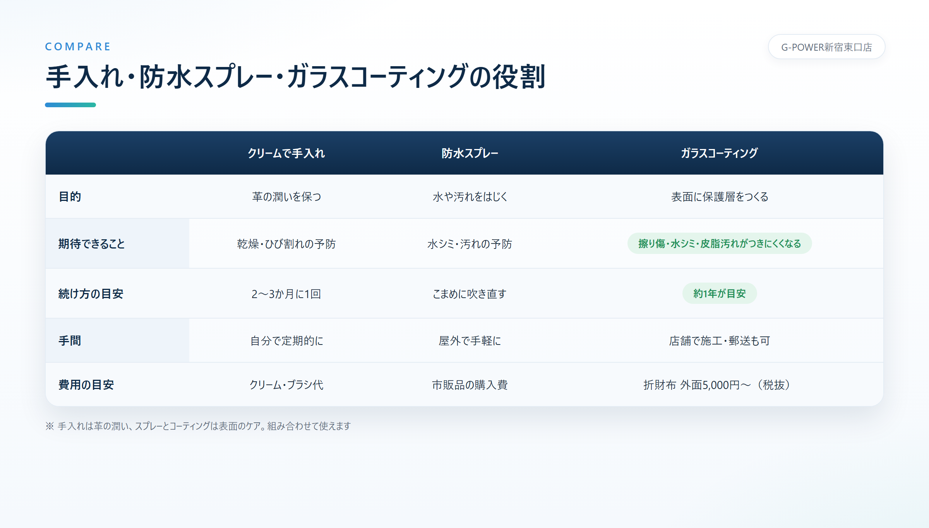Click the green pill 約1年が目安
Screen dimensions: 929x528
[x=719, y=293]
